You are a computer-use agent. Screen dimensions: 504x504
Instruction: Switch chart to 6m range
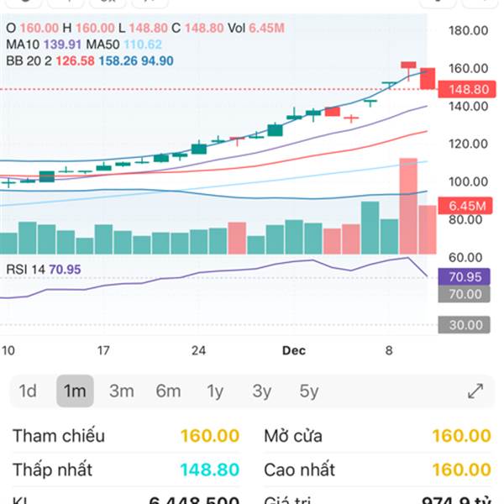[168, 391]
